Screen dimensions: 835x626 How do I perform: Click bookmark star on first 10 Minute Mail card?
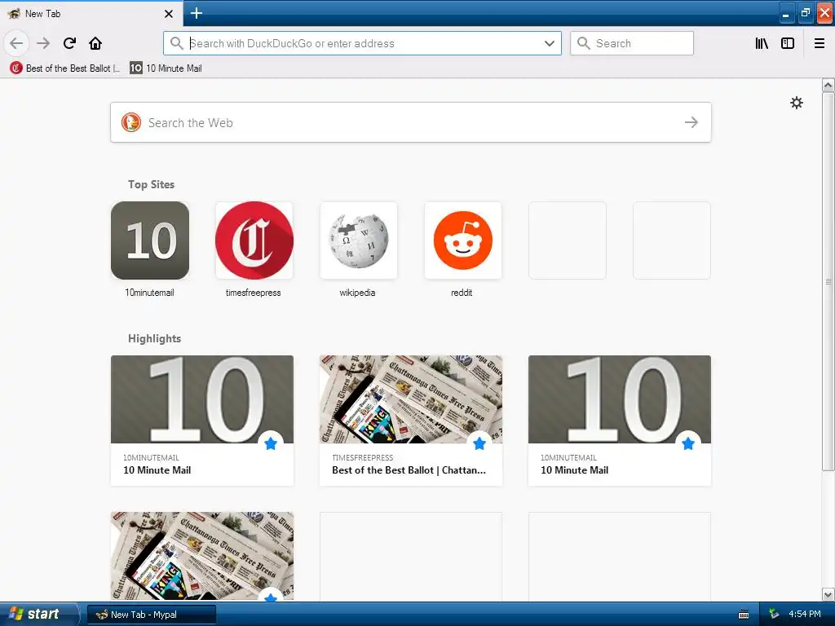[271, 443]
